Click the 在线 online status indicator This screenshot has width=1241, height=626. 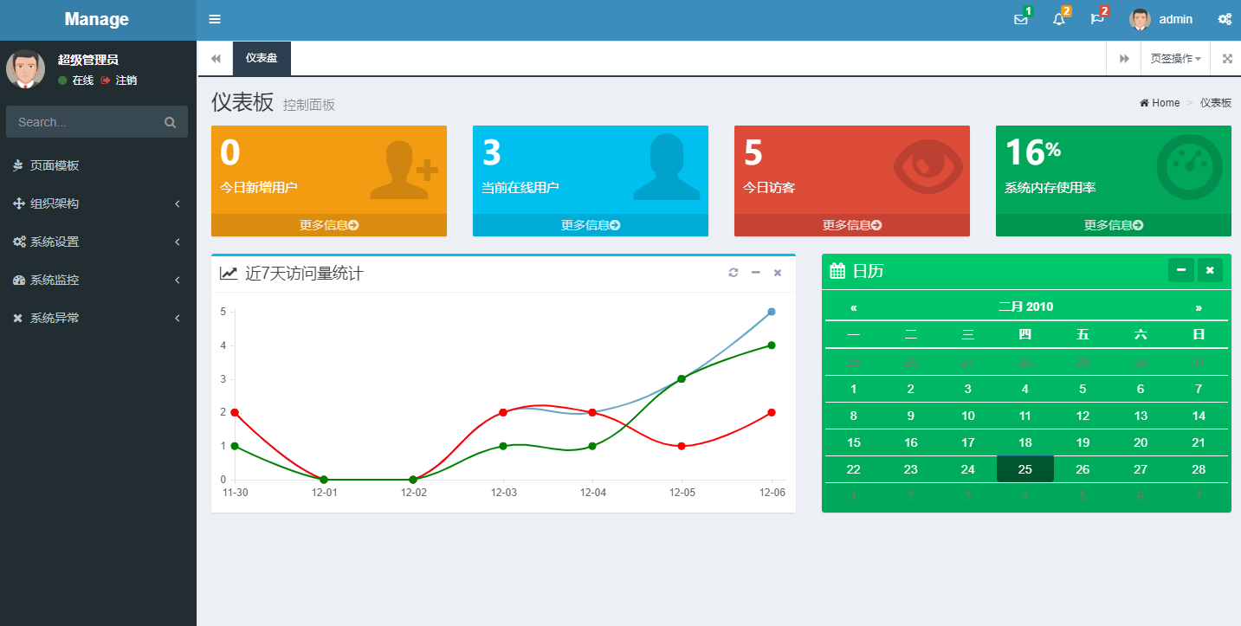pyautogui.click(x=75, y=81)
